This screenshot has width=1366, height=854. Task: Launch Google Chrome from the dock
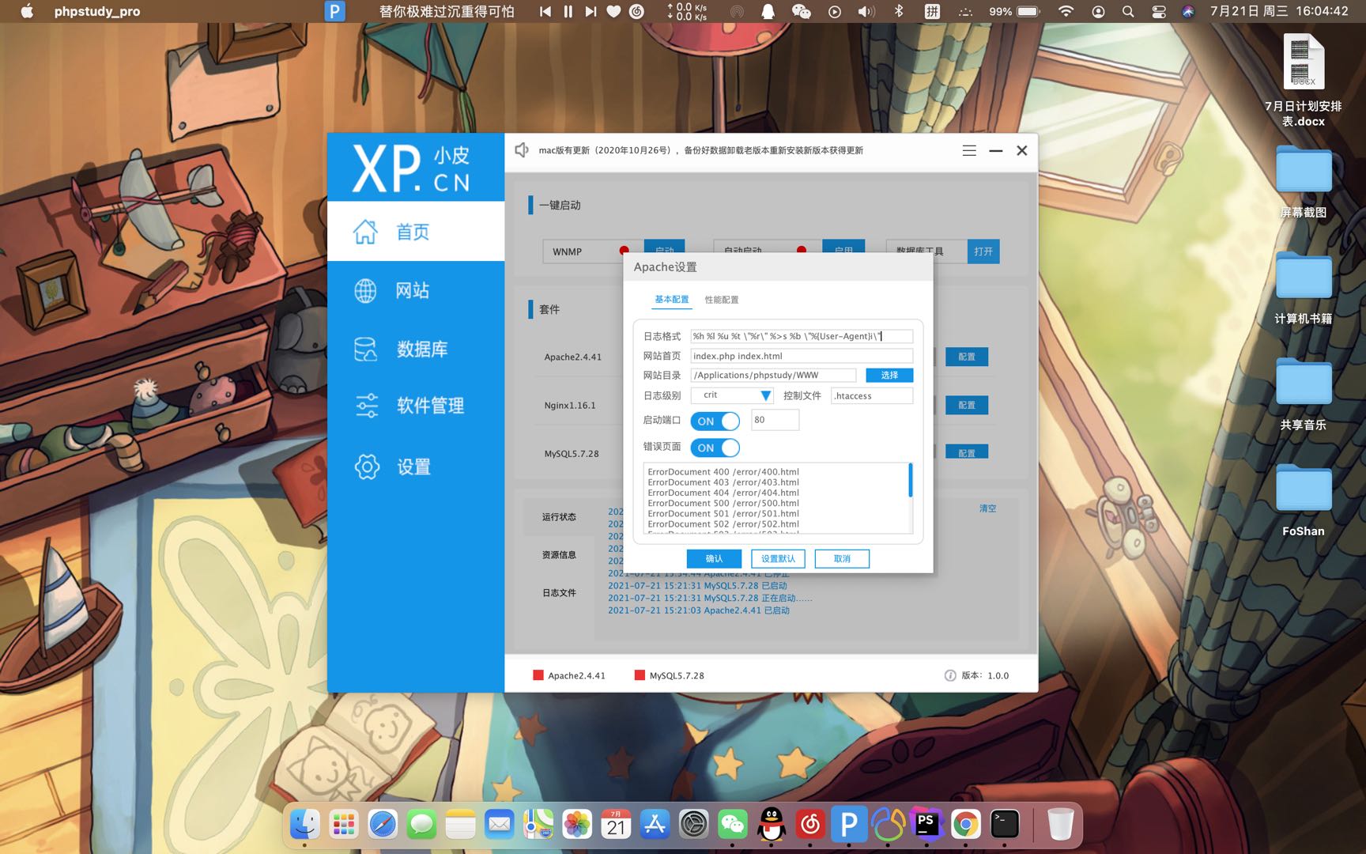click(965, 825)
